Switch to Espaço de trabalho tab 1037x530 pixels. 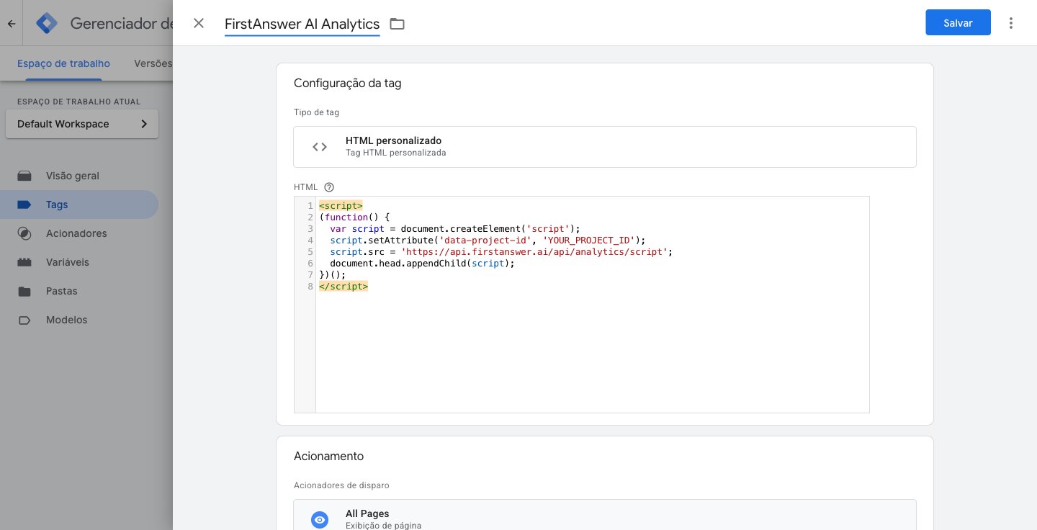click(63, 63)
